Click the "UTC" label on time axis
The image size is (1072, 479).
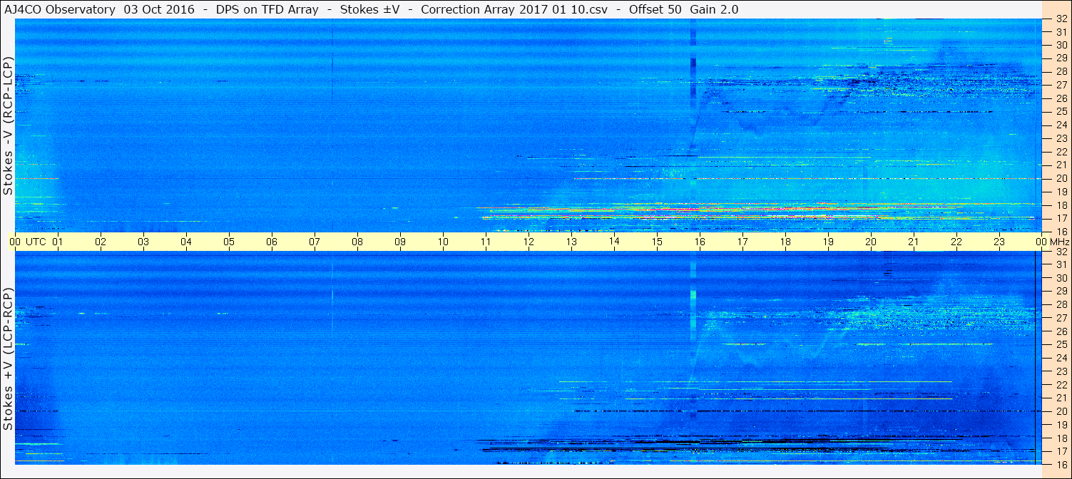point(36,242)
